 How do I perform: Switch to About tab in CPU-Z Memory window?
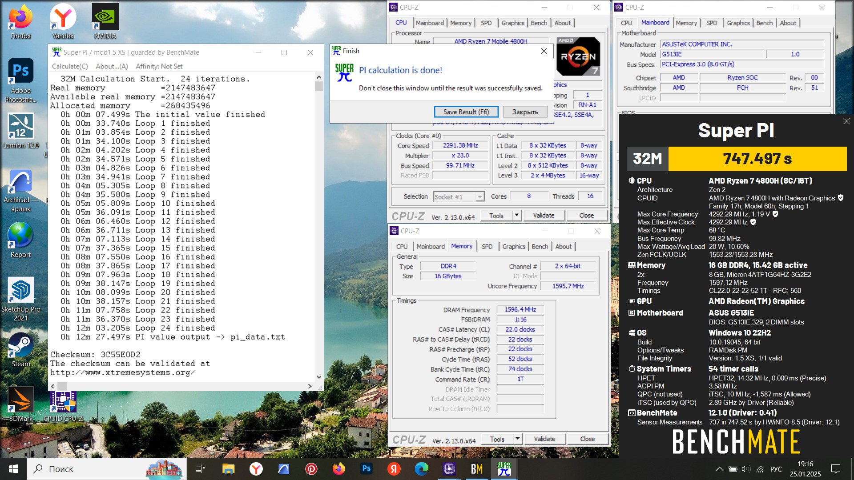564,247
